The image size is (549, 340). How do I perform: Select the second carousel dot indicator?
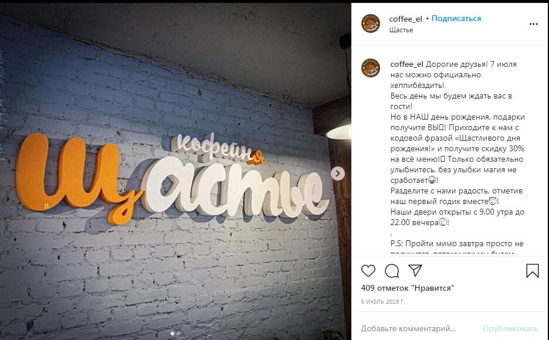178,334
